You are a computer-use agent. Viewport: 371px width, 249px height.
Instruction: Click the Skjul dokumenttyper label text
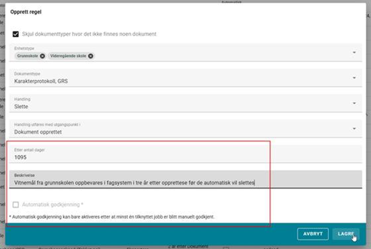[89, 34]
